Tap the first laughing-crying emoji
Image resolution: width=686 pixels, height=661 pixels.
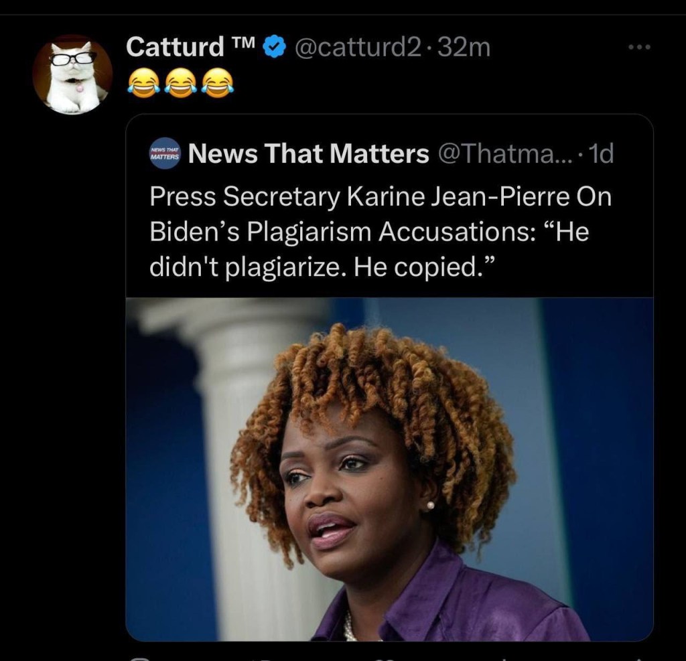click(x=143, y=83)
